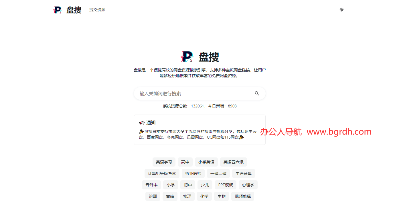Select the 计算机等级考试 tag

point(162,173)
